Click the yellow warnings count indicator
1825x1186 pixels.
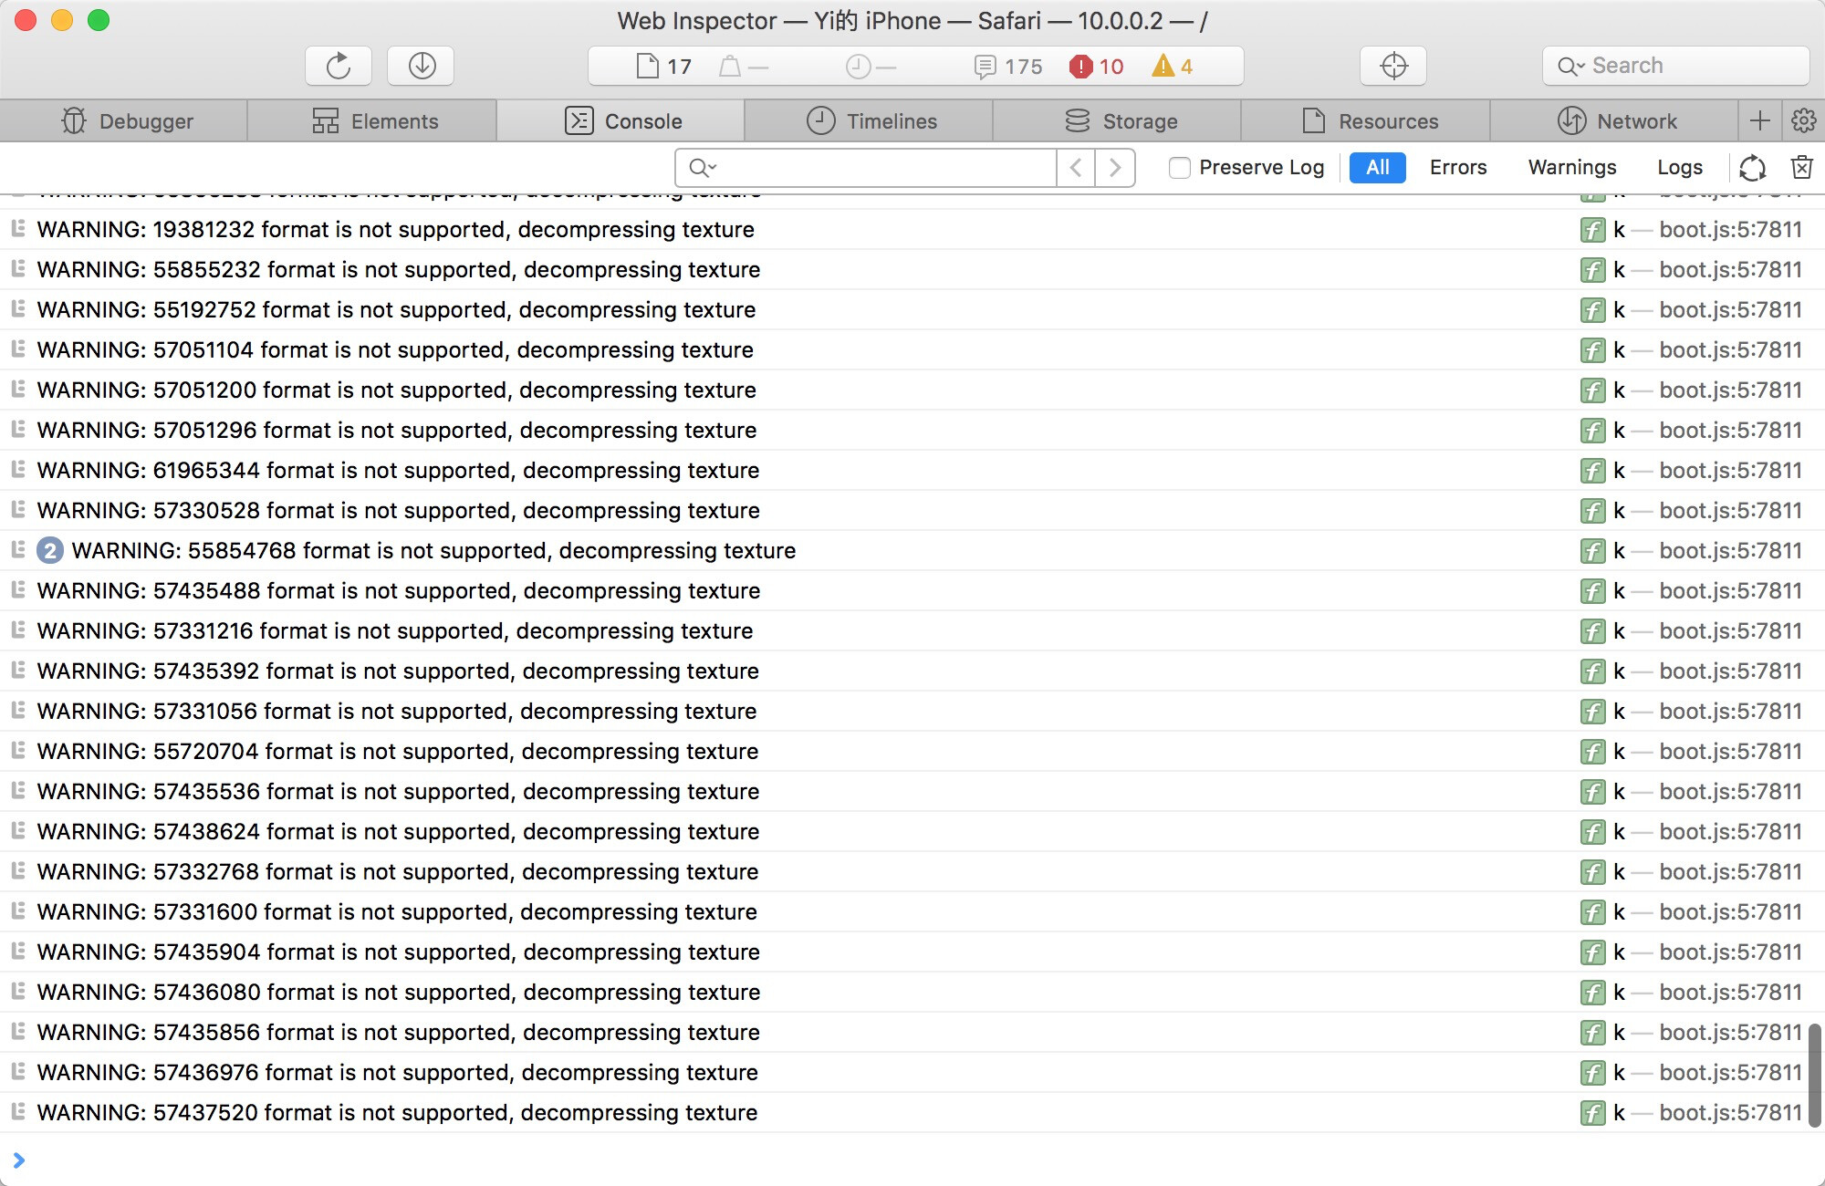tap(1173, 67)
